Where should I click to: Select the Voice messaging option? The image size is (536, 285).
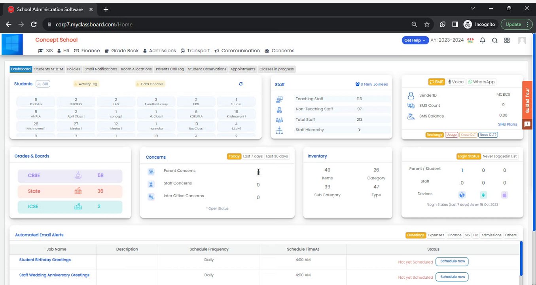click(456, 82)
